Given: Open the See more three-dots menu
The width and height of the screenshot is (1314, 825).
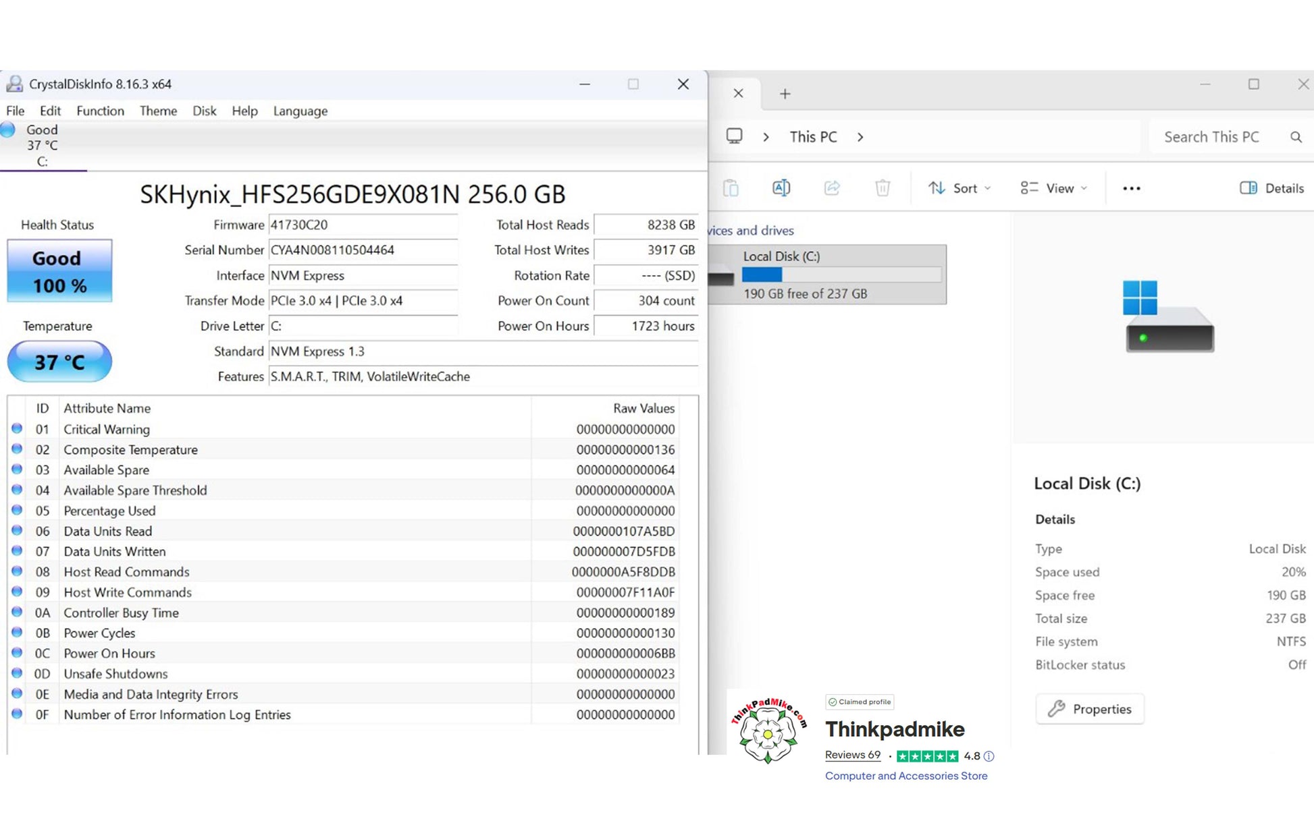Looking at the screenshot, I should click(x=1131, y=189).
